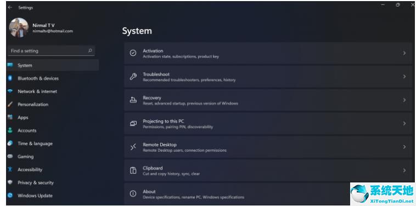Screen dimensions: 416x206
Task: Switch to Personalization section
Action: pyautogui.click(x=33, y=104)
